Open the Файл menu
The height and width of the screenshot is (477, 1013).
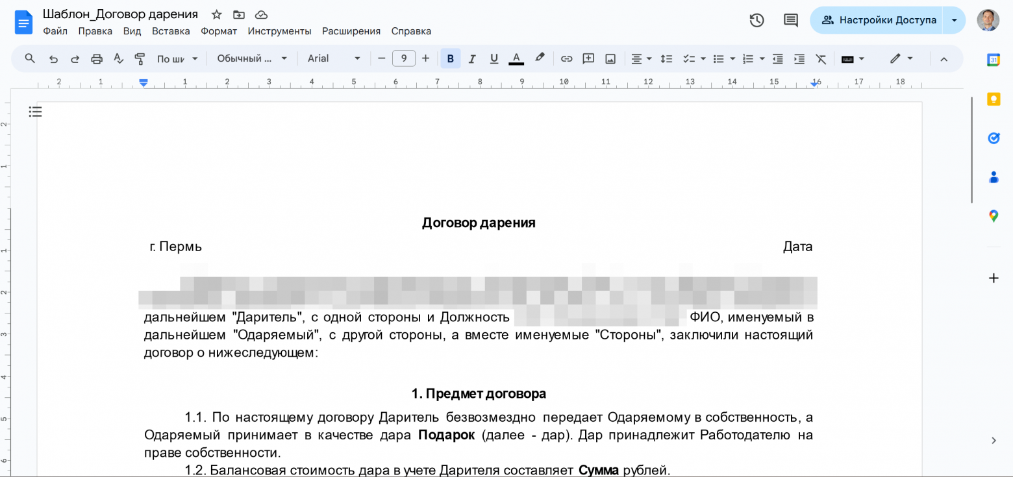tap(55, 31)
